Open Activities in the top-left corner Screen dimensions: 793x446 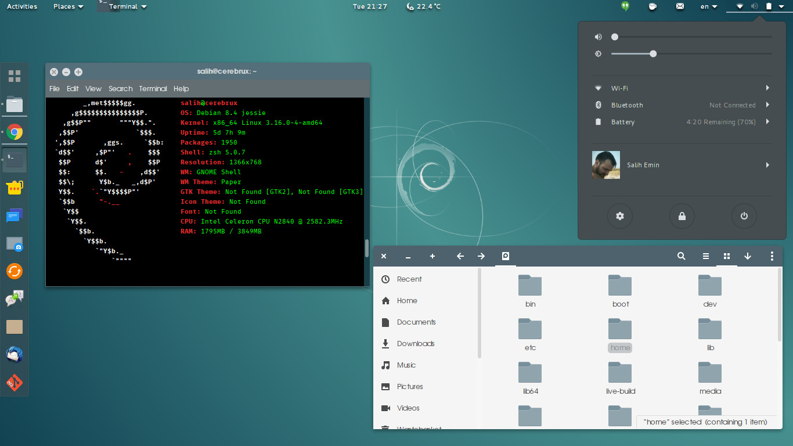[x=21, y=6]
